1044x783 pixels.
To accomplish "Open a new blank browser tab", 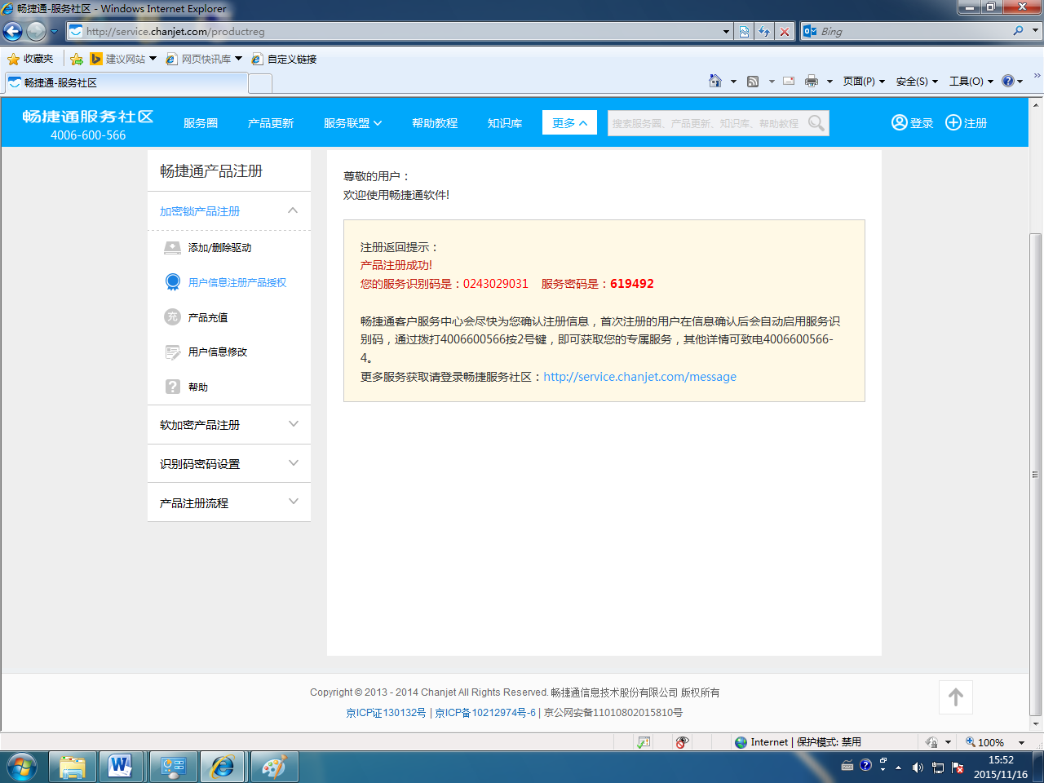I will (260, 83).
